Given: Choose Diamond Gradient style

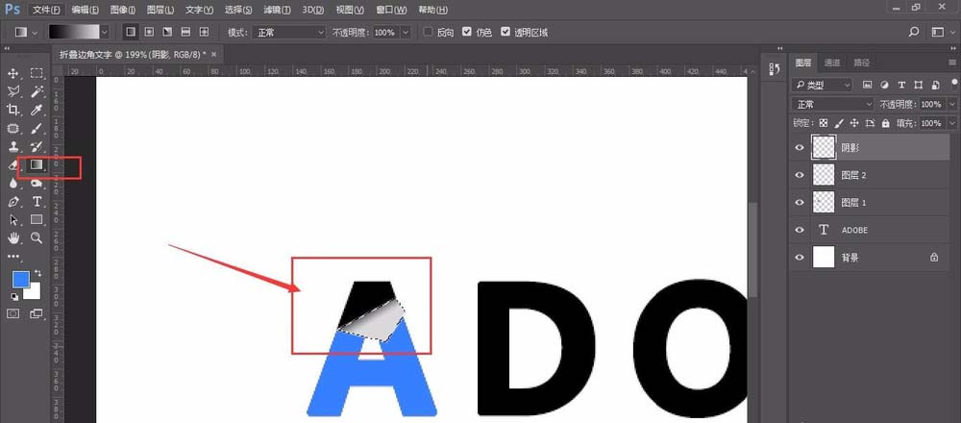Looking at the screenshot, I should (204, 32).
